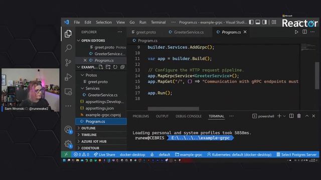The height and width of the screenshot is (180, 321).
Task: Click Select Postgres Server in status bar
Action: pyautogui.click(x=296, y=154)
